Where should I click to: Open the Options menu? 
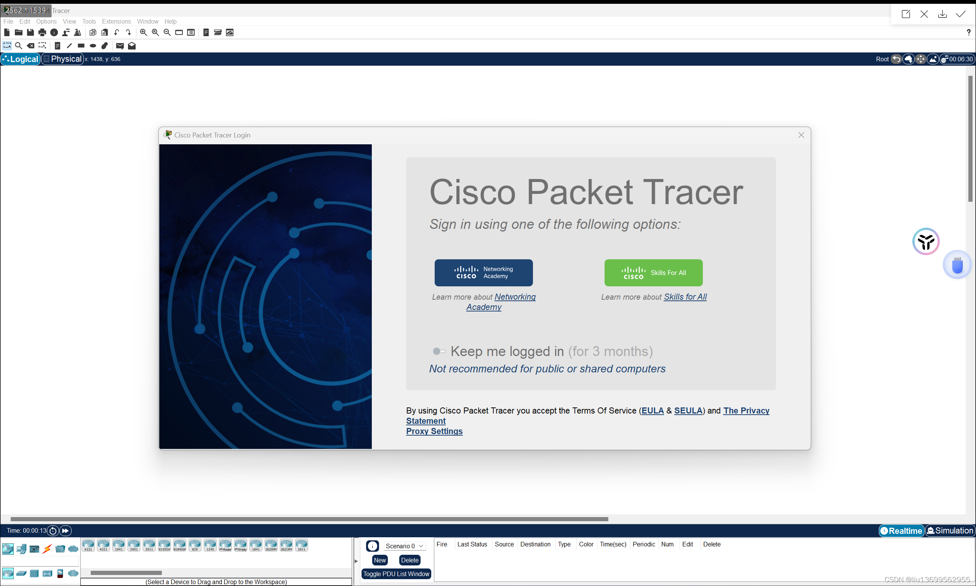tap(46, 21)
